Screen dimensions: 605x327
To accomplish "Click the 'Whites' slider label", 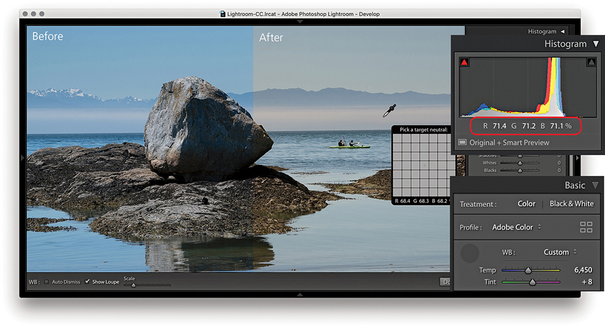I will tap(490, 163).
